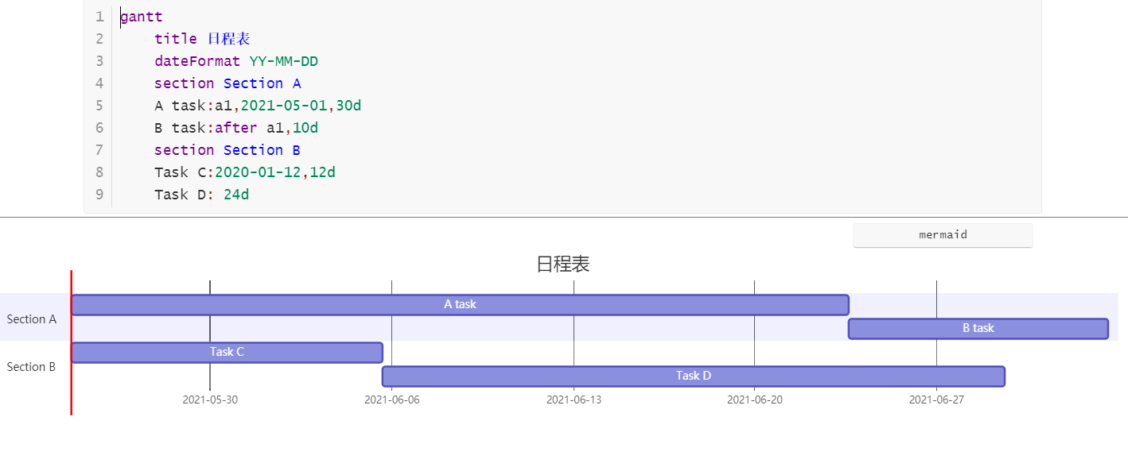Click the 日程表 chart title heading
The height and width of the screenshot is (471, 1128).
563,264
